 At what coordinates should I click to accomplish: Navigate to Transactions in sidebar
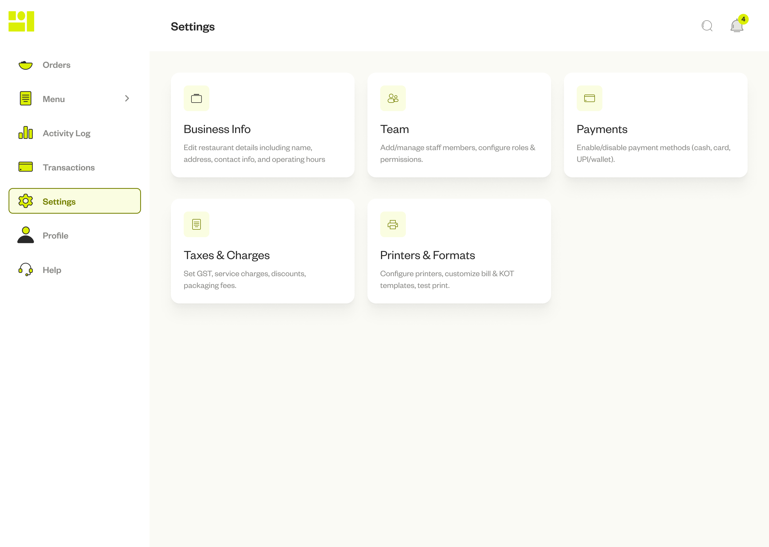(69, 167)
